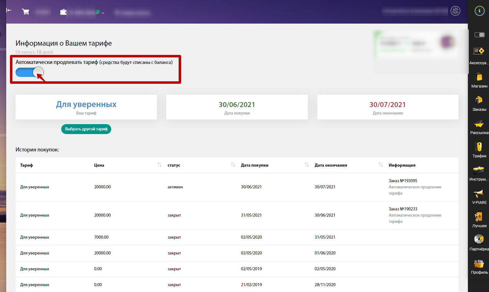Viewport: 489px width, 292px height.
Task: Click 'История покупок:' heading
Action: (x=37, y=150)
